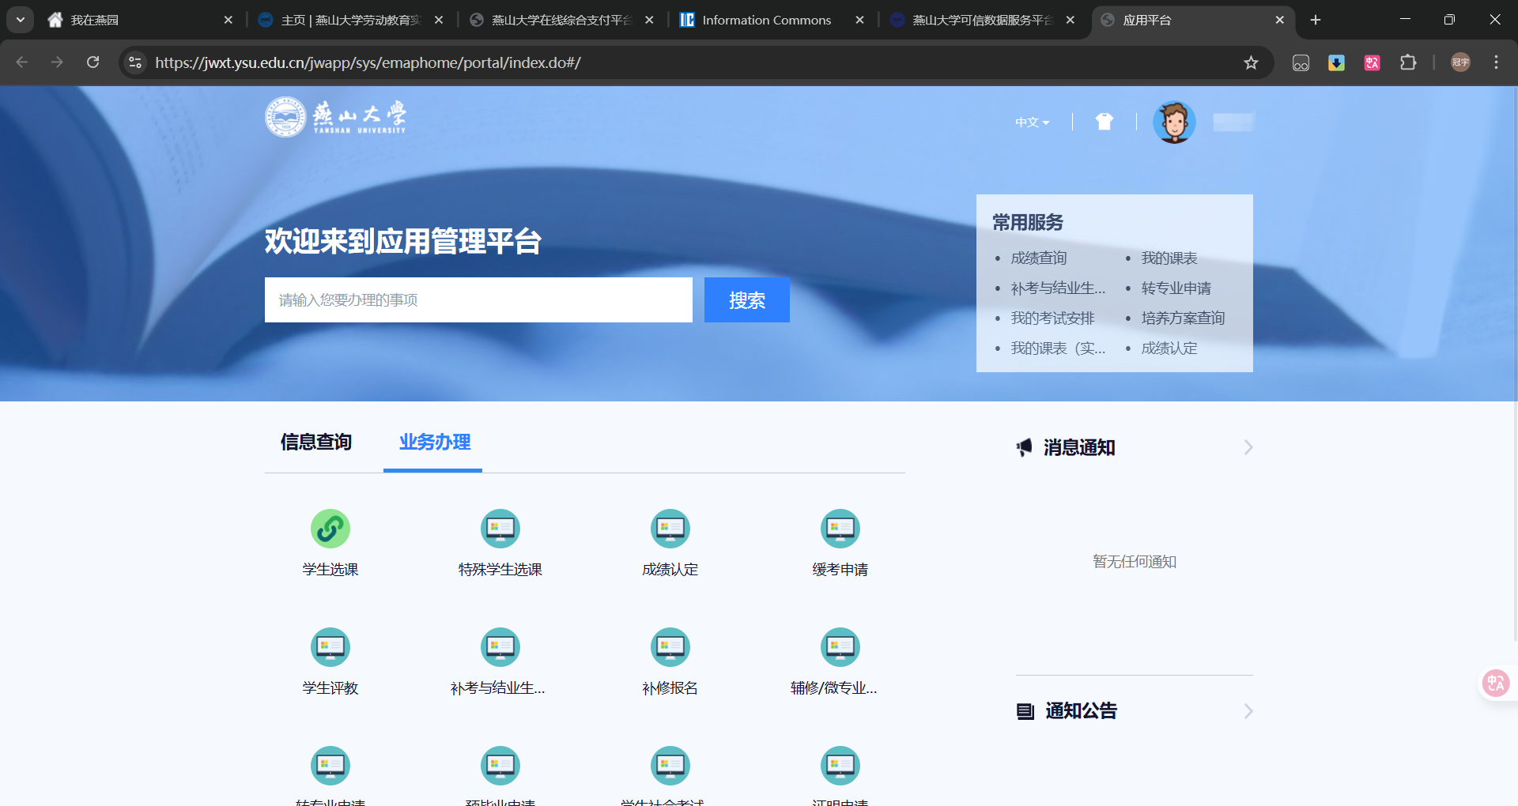
Task: Click the pink translate extension icon
Action: (1372, 62)
